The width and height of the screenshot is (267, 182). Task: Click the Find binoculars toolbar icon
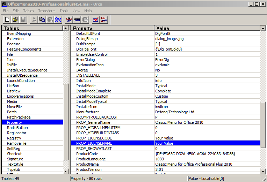[x=58, y=20]
